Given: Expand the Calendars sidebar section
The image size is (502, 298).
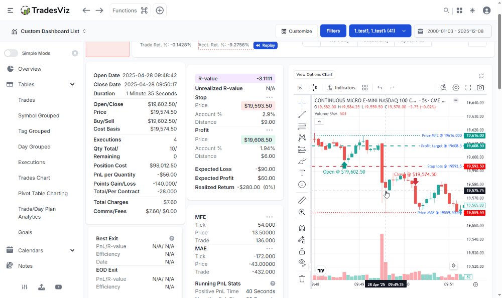Looking at the screenshot, I should tap(72, 250).
